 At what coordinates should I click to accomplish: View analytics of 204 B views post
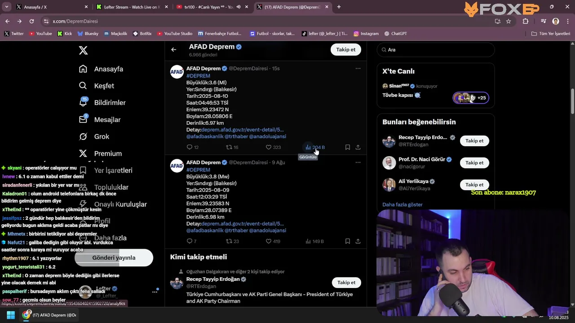point(315,147)
